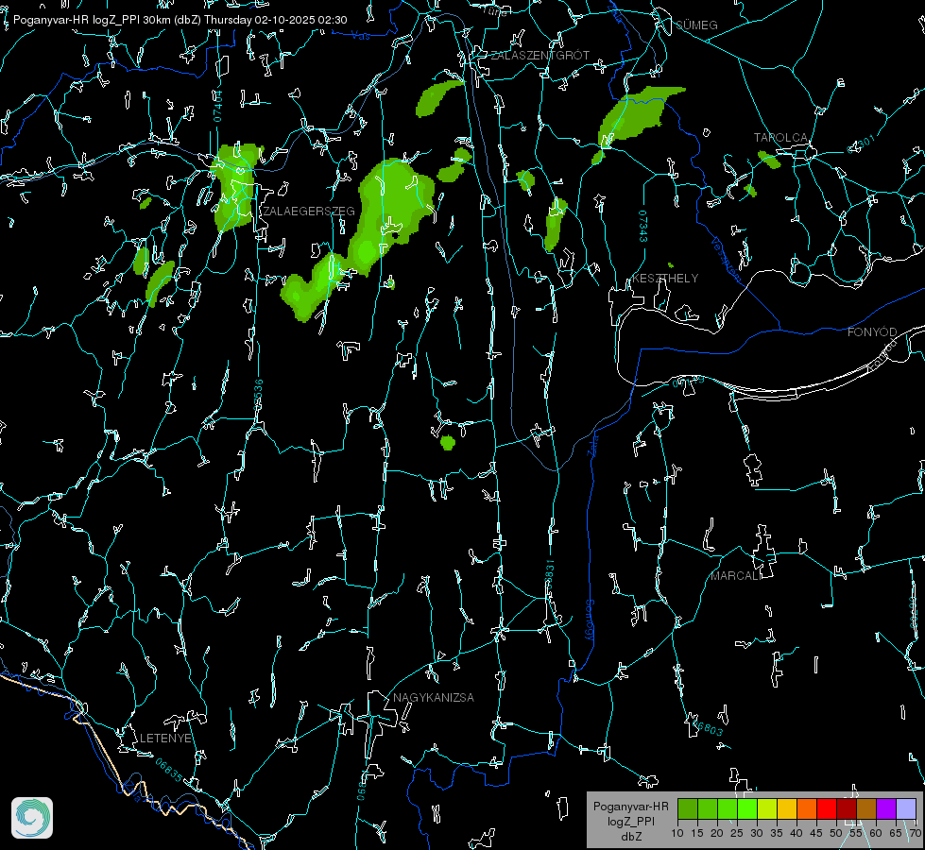Select the 25-30 dBZ bright green swatch

(x=746, y=808)
